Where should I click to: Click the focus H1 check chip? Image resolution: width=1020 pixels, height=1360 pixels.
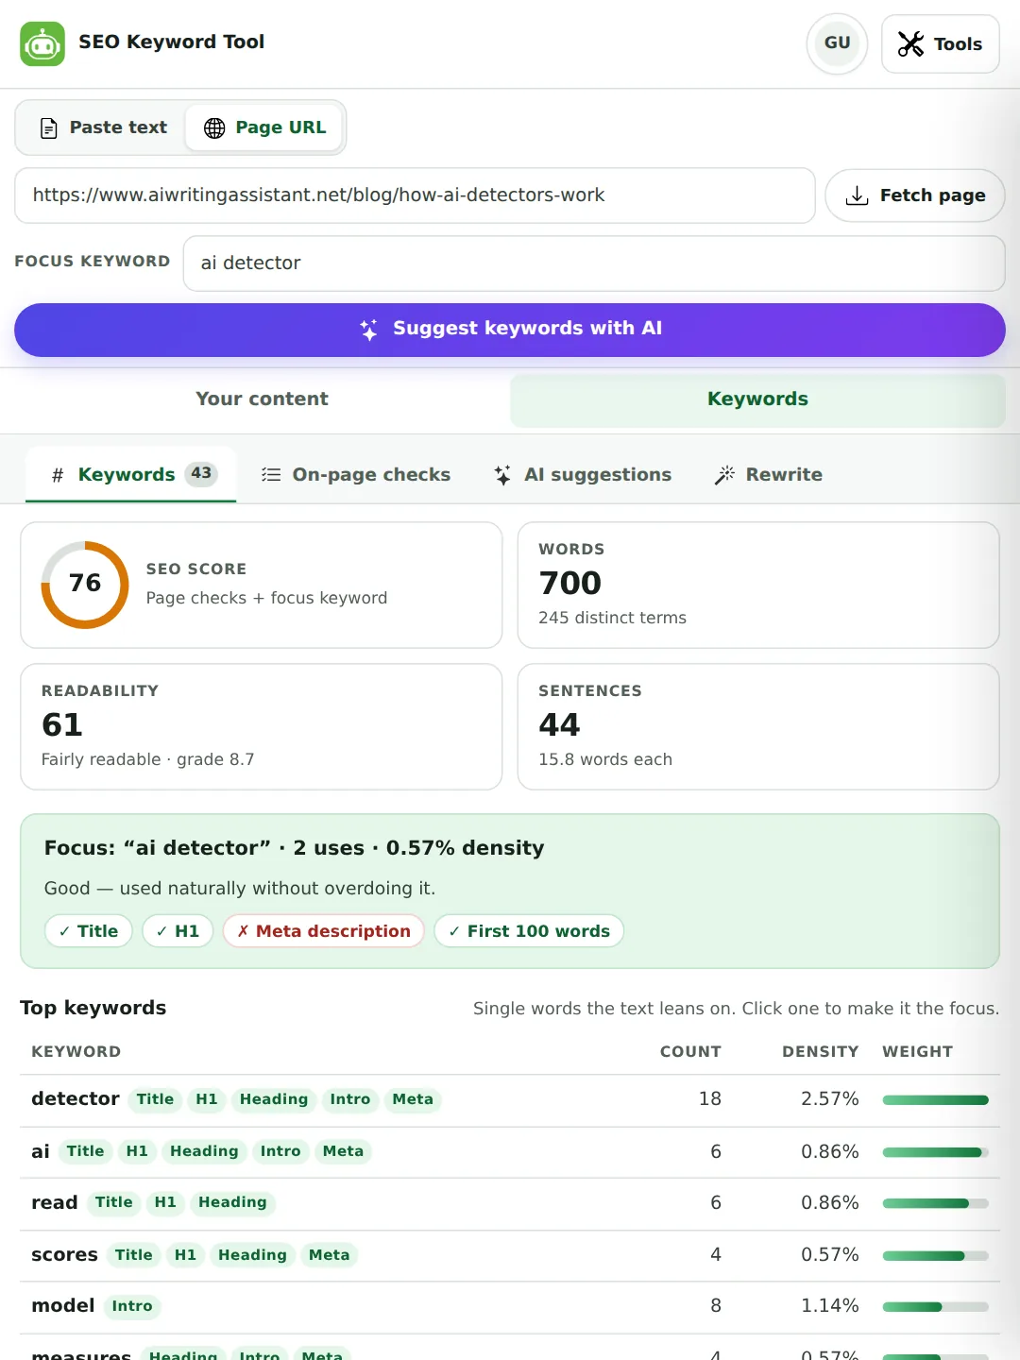pos(178,931)
